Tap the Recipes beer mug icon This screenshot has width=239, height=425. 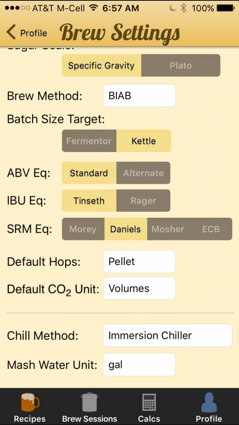click(x=30, y=402)
